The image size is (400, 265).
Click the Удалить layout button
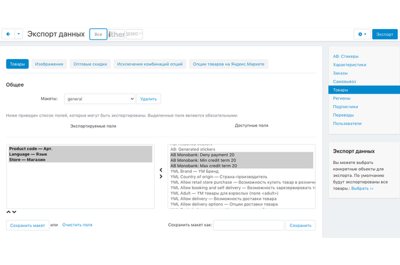pos(148,99)
